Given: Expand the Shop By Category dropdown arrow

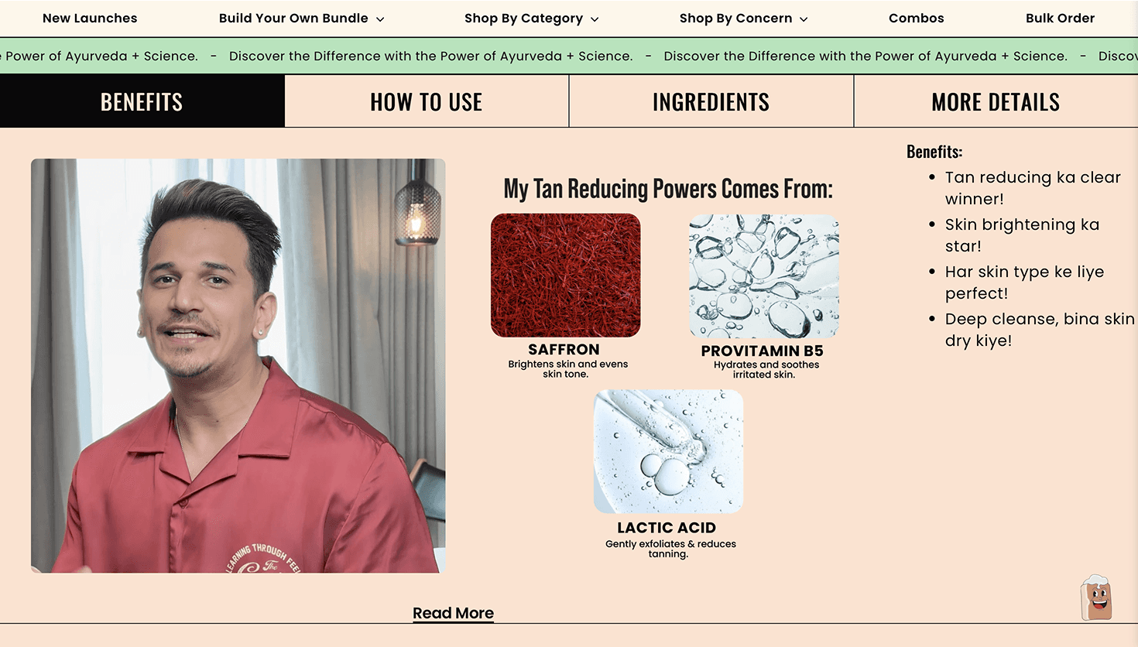Looking at the screenshot, I should click(x=595, y=19).
